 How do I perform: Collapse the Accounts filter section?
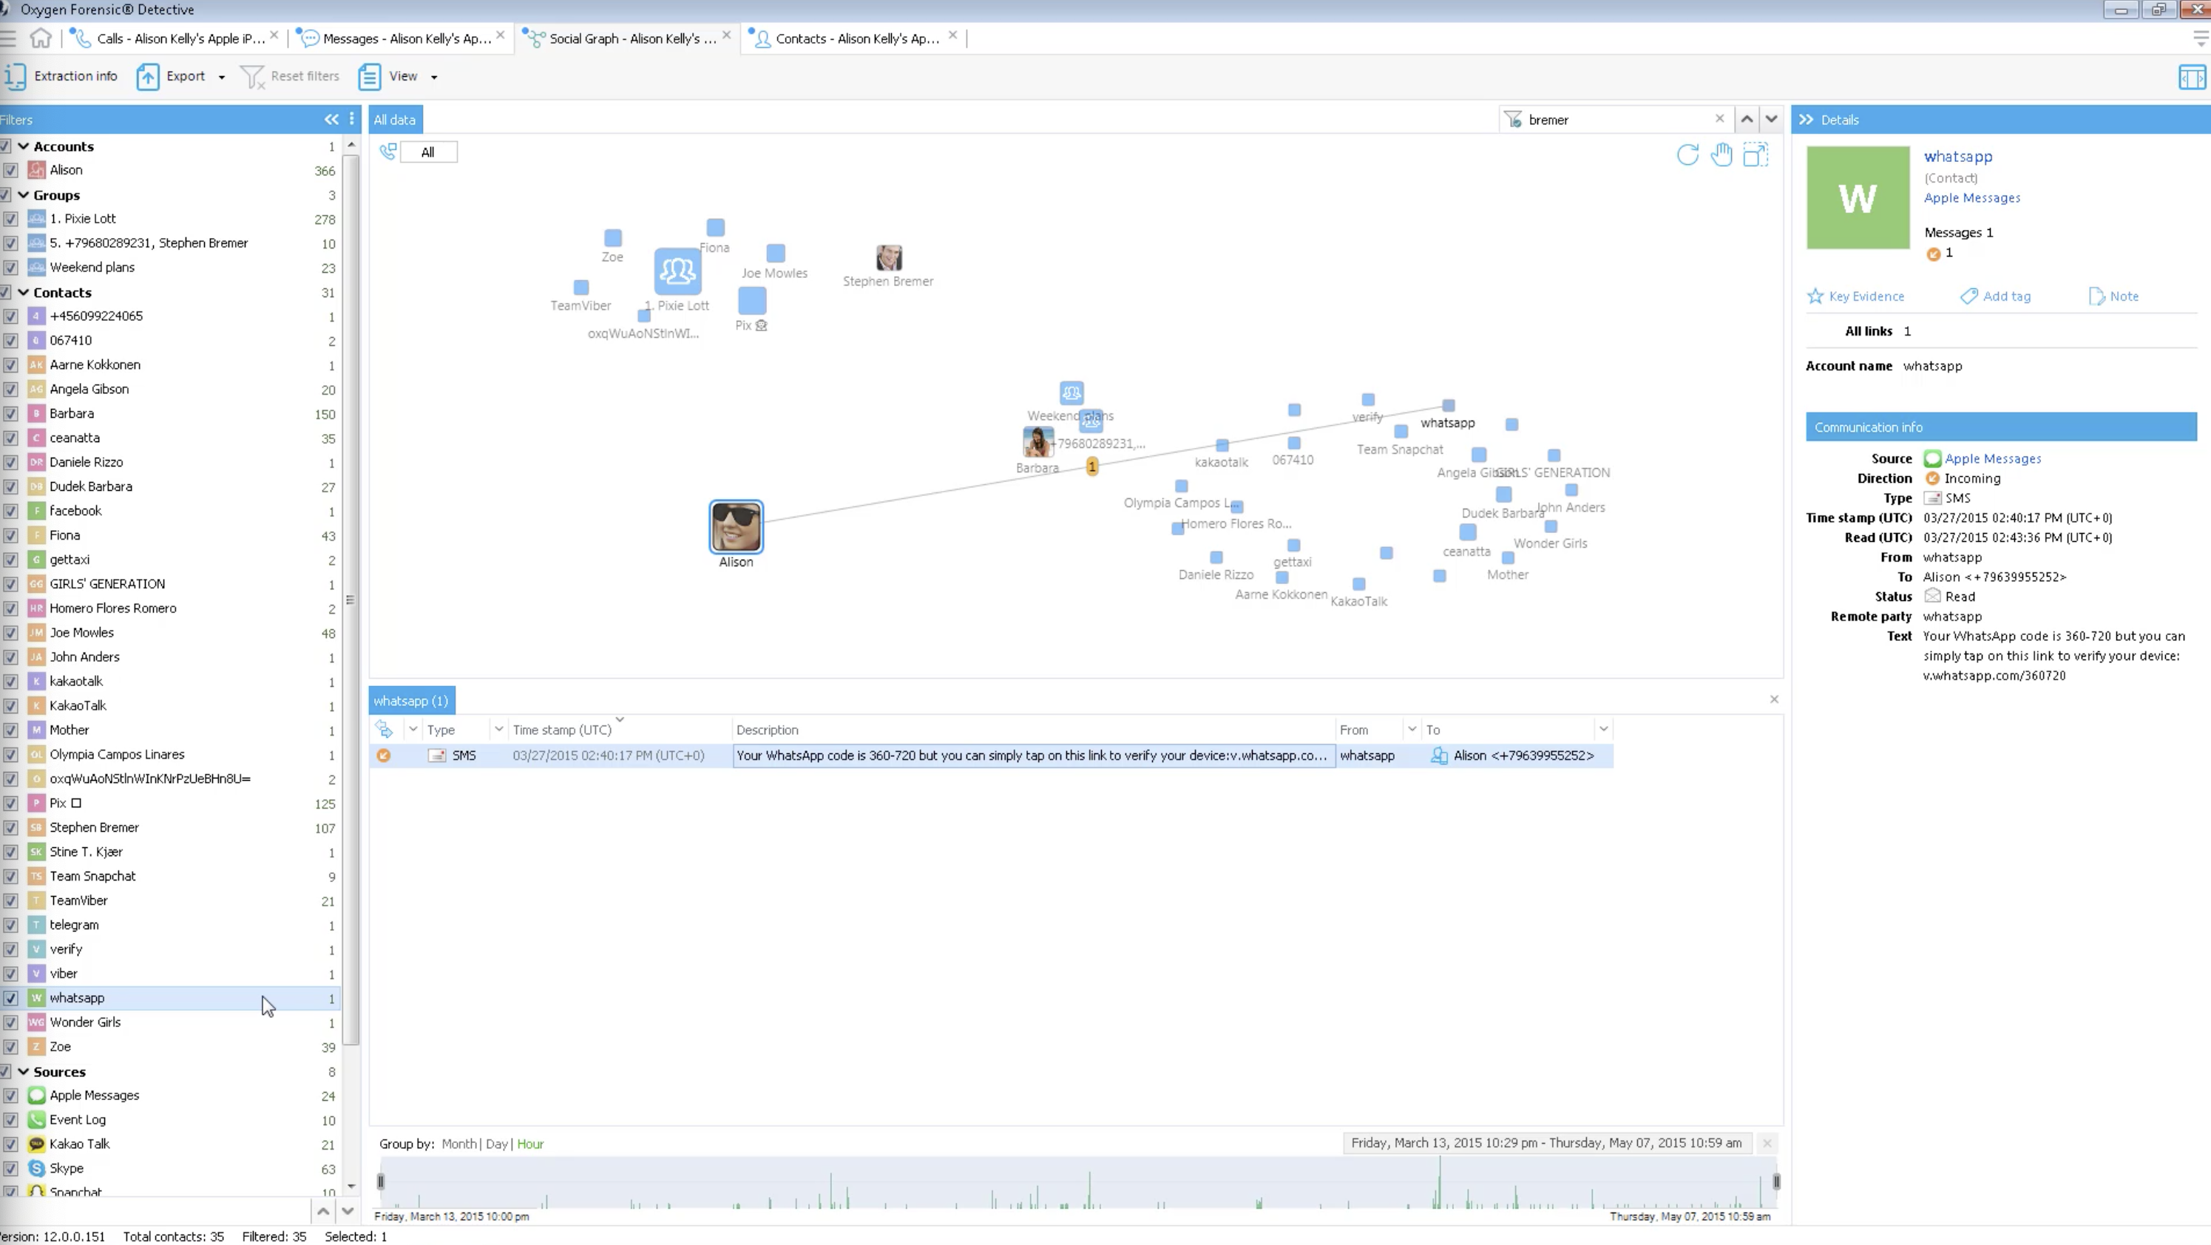pyautogui.click(x=23, y=146)
